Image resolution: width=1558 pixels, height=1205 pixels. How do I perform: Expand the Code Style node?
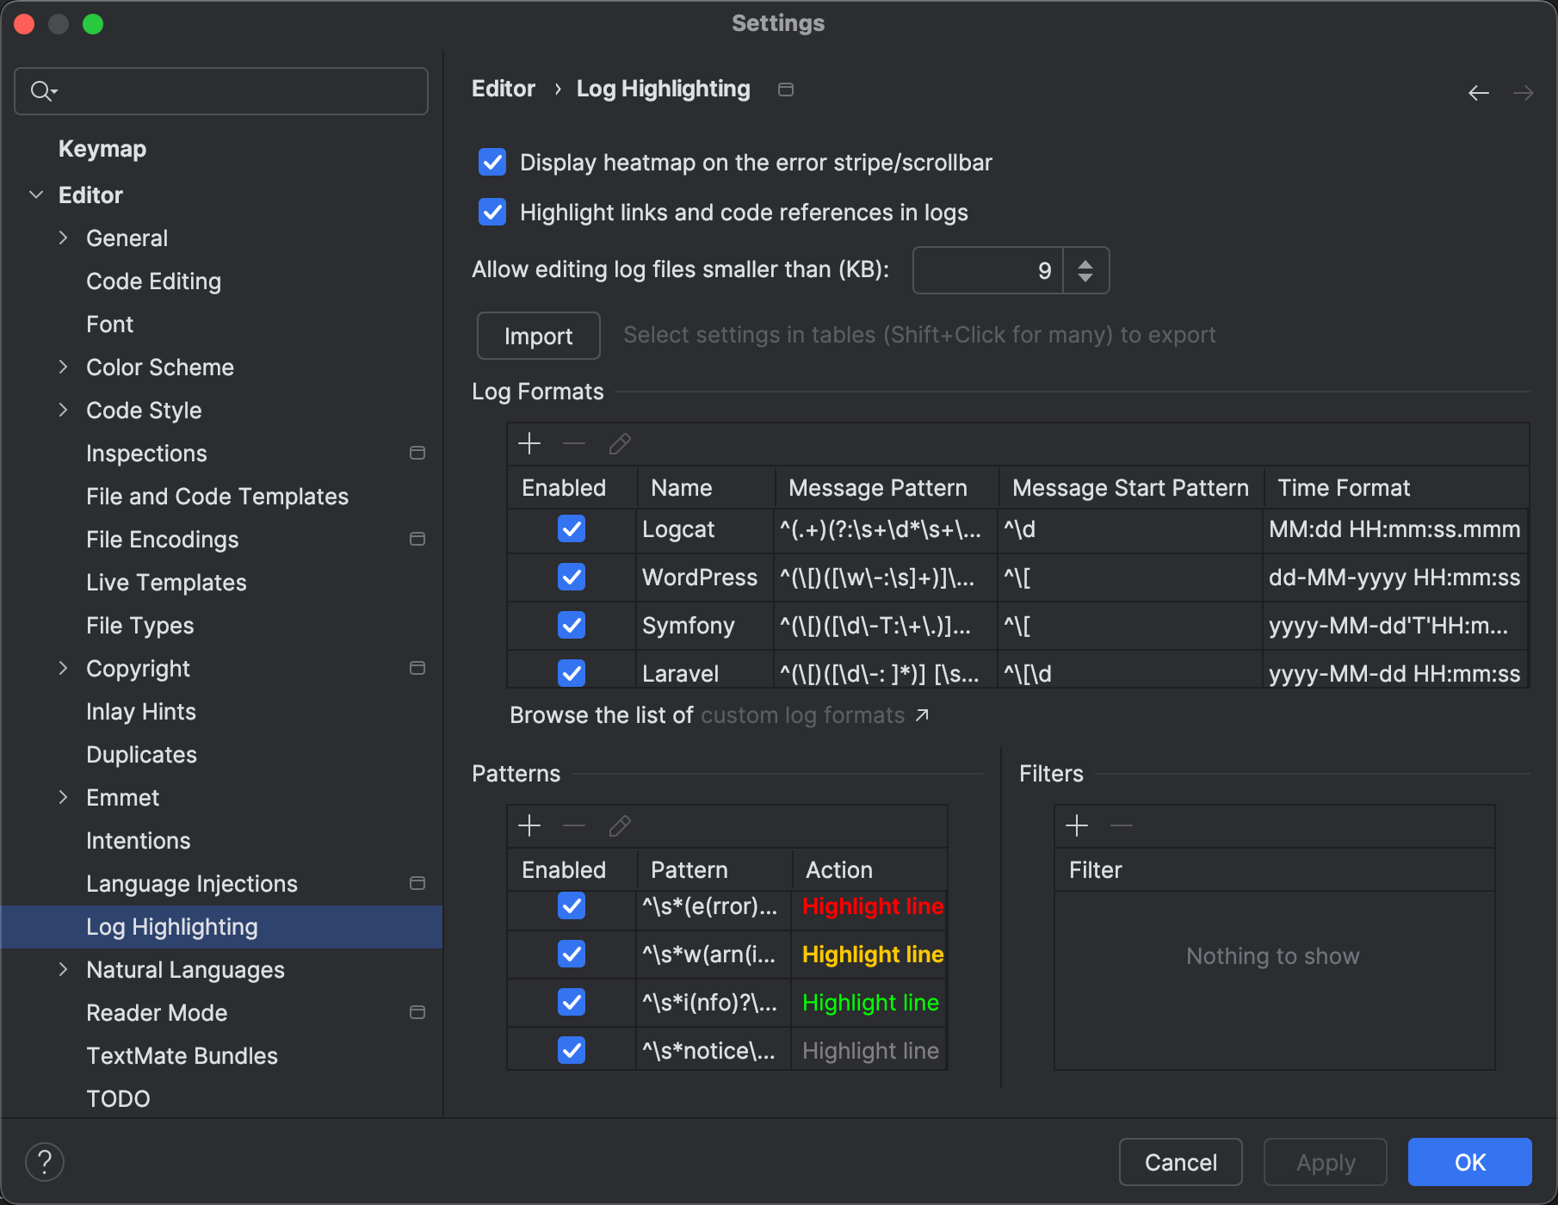(63, 410)
